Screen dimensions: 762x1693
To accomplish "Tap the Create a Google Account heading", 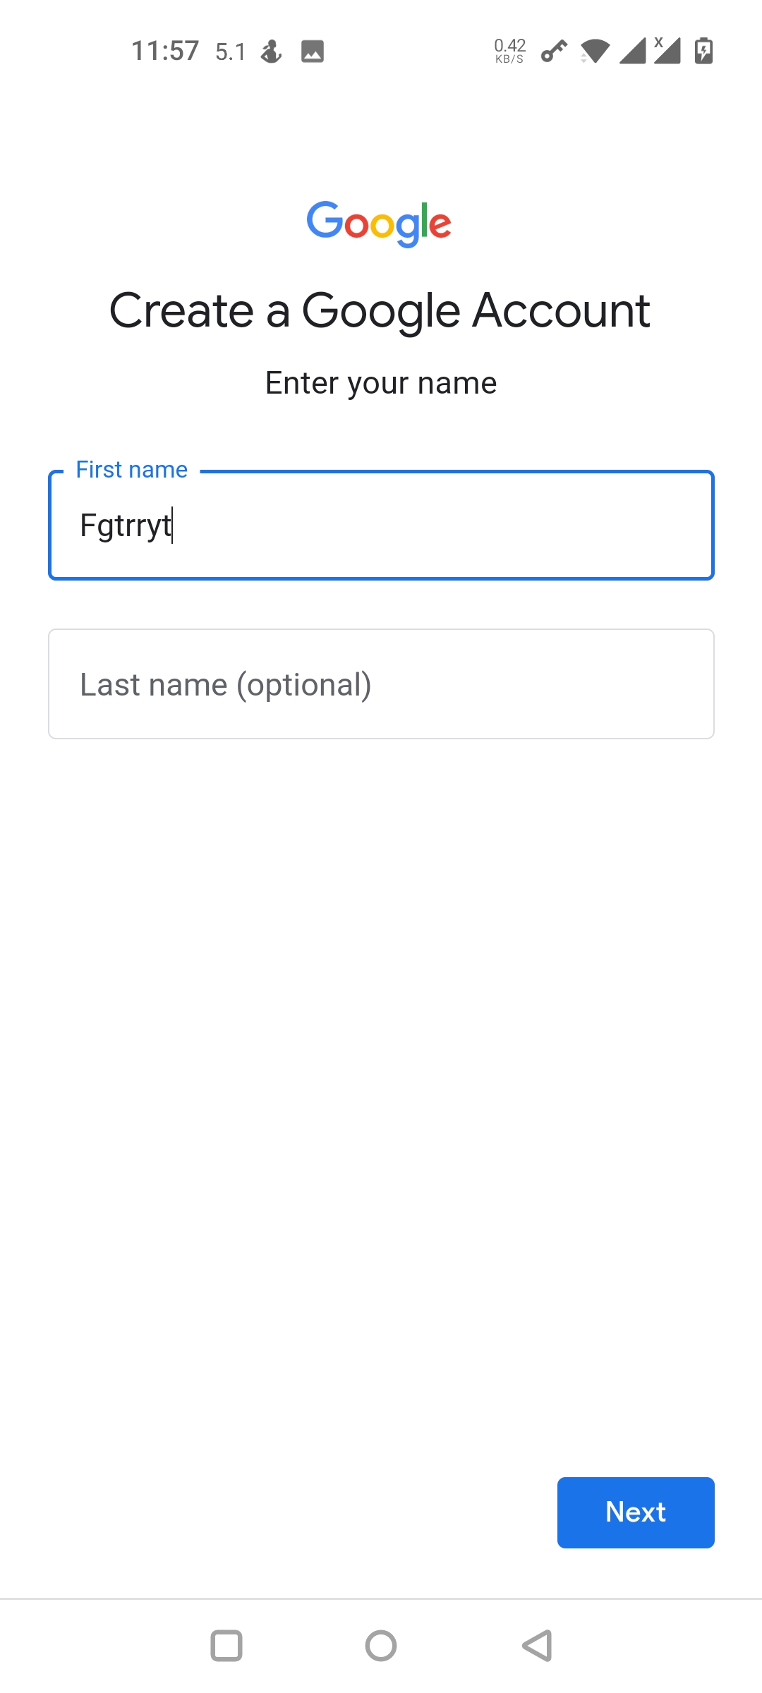I will (380, 310).
